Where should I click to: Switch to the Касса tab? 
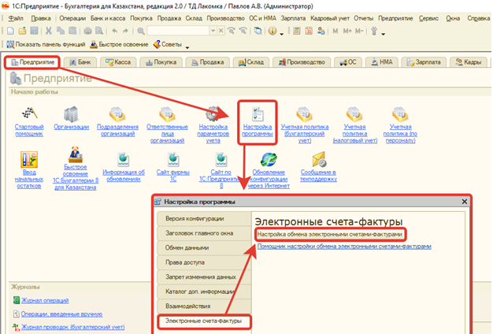click(x=118, y=62)
